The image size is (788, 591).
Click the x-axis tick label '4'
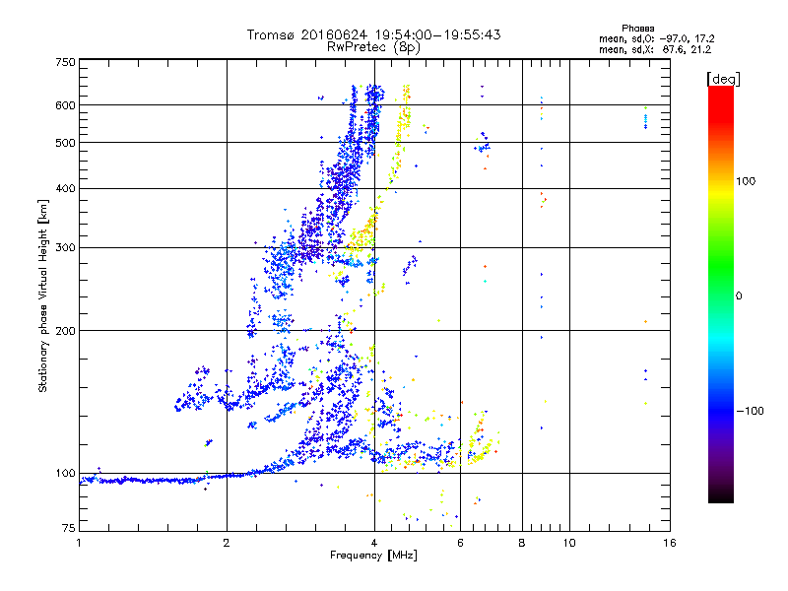pos(374,543)
